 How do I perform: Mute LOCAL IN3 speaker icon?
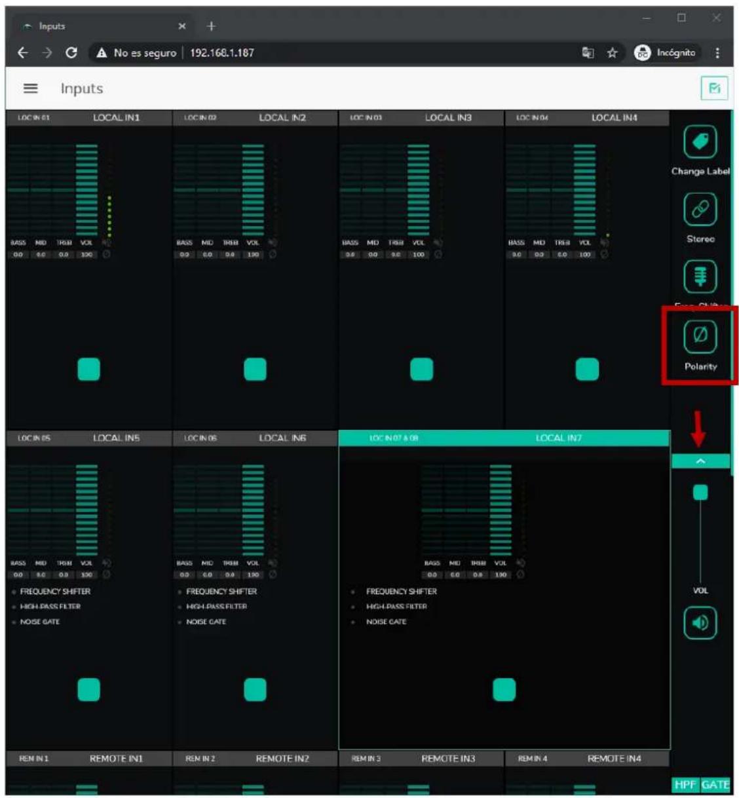[438, 242]
